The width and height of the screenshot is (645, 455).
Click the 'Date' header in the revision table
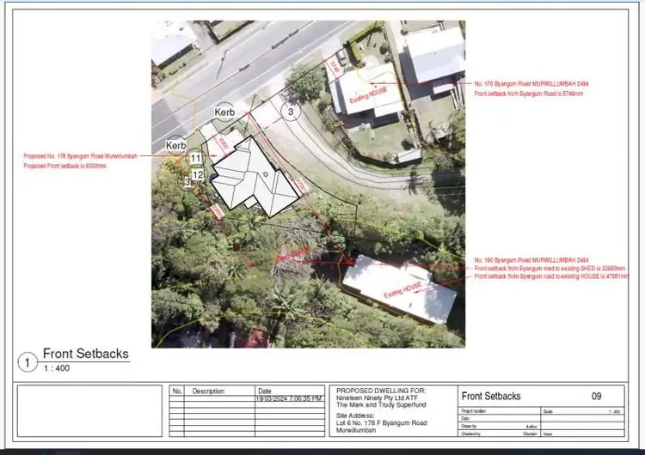click(265, 391)
